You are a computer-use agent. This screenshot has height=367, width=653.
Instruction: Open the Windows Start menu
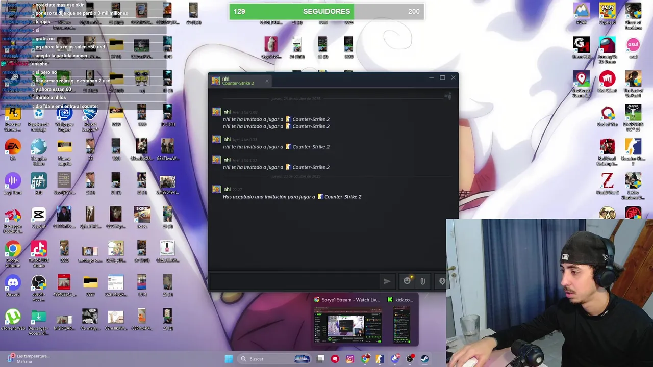pos(229,359)
